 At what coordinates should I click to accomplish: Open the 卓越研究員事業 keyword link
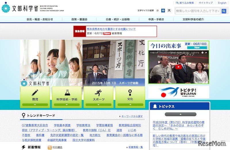(57, 140)
